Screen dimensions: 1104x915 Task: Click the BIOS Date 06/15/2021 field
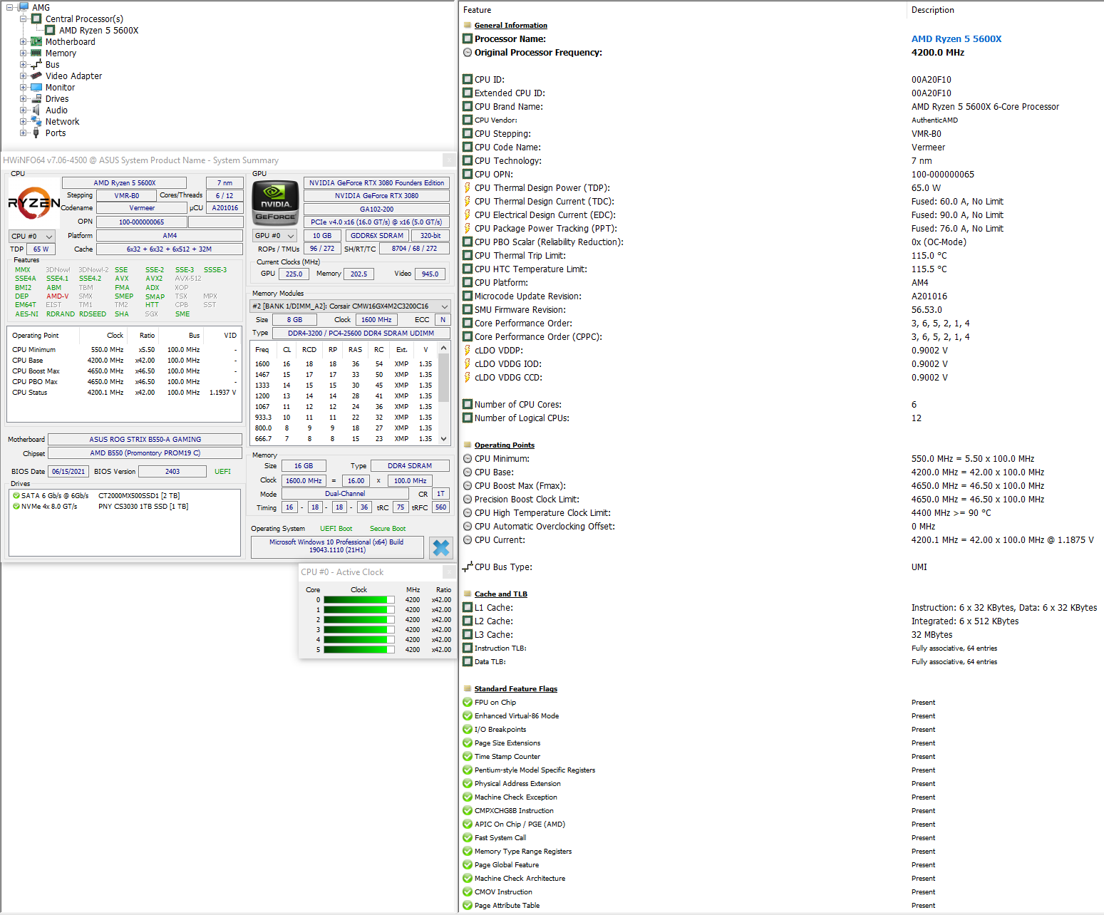(68, 472)
